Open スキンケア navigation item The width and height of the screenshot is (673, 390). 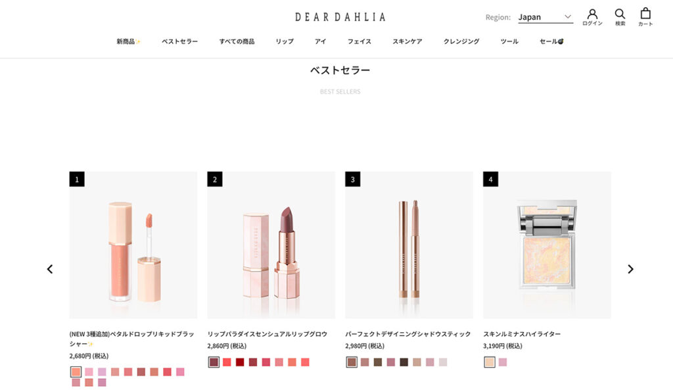point(407,41)
